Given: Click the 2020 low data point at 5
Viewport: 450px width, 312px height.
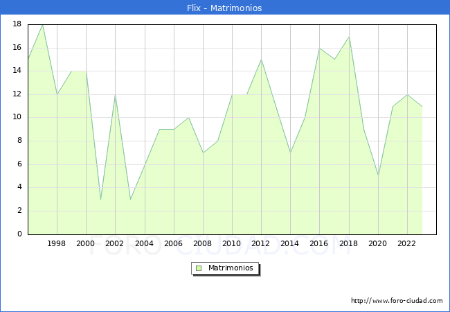Looking at the screenshot, I should tap(378, 176).
